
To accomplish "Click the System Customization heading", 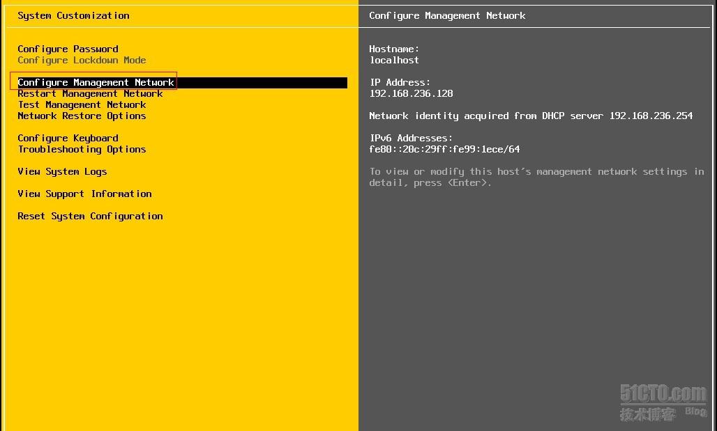I will (x=73, y=15).
